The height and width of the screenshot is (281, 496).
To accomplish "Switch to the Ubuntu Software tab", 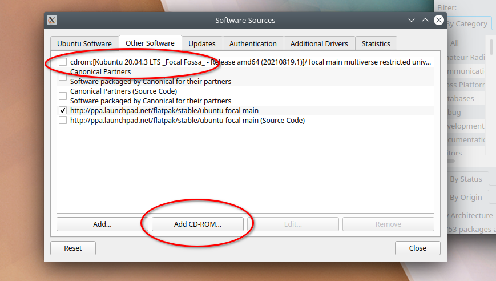I will click(84, 43).
